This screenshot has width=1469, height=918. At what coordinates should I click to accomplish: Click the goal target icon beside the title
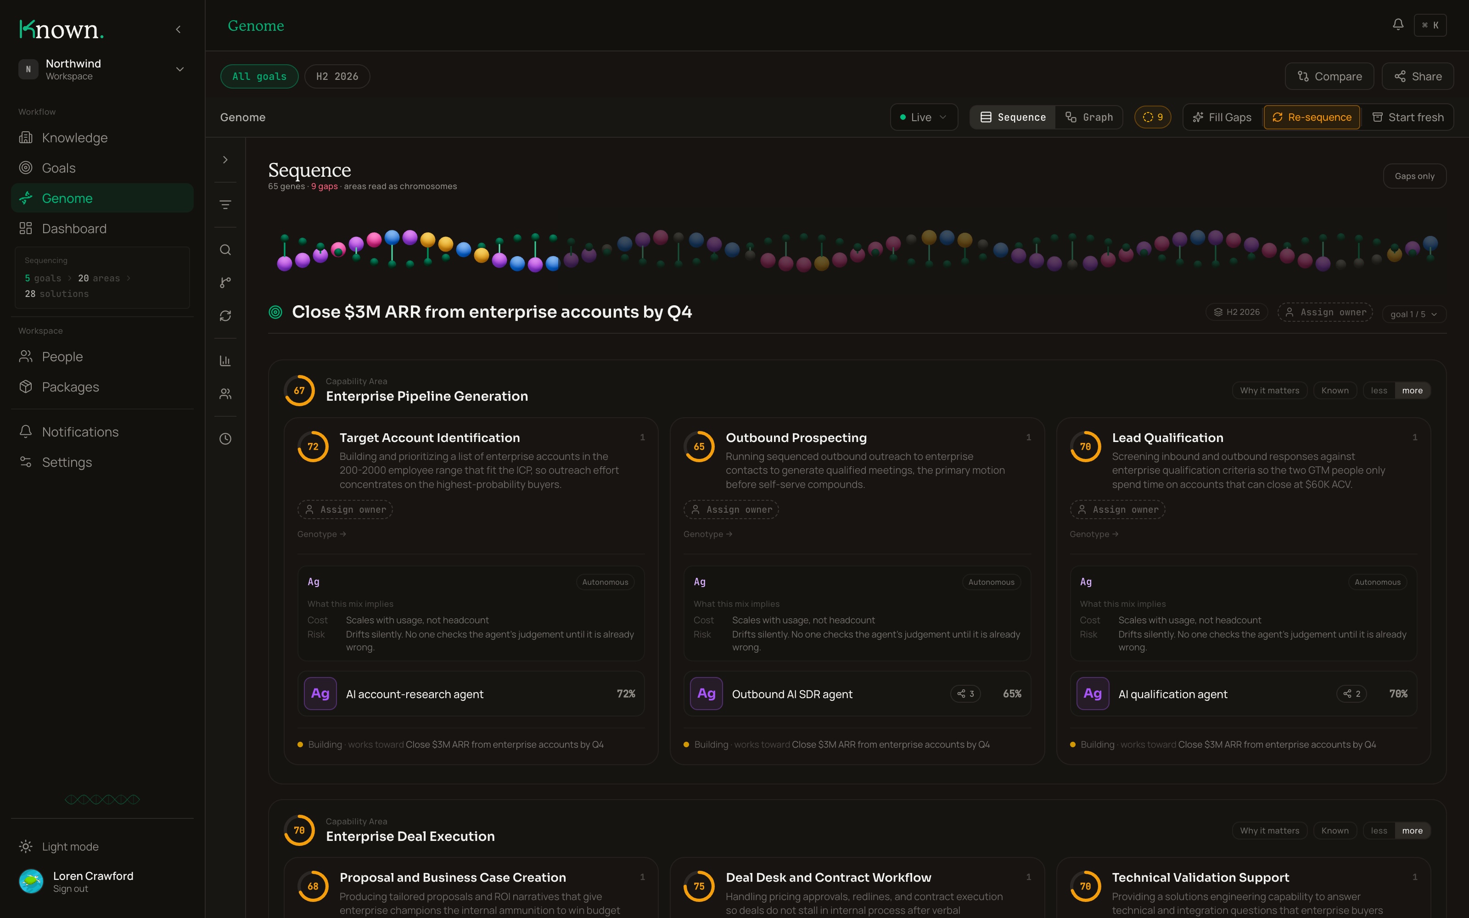(275, 312)
